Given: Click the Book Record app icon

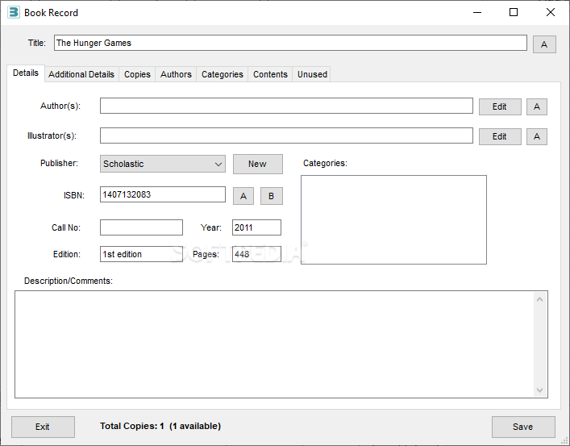Looking at the screenshot, I should click(14, 12).
